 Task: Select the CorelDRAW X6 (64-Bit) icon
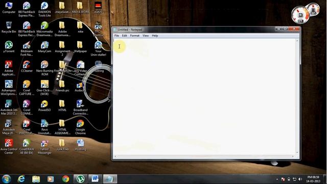click(27, 147)
